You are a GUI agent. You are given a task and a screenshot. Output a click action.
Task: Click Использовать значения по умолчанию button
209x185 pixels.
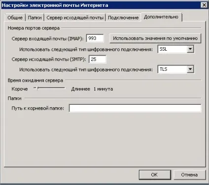[155, 38]
